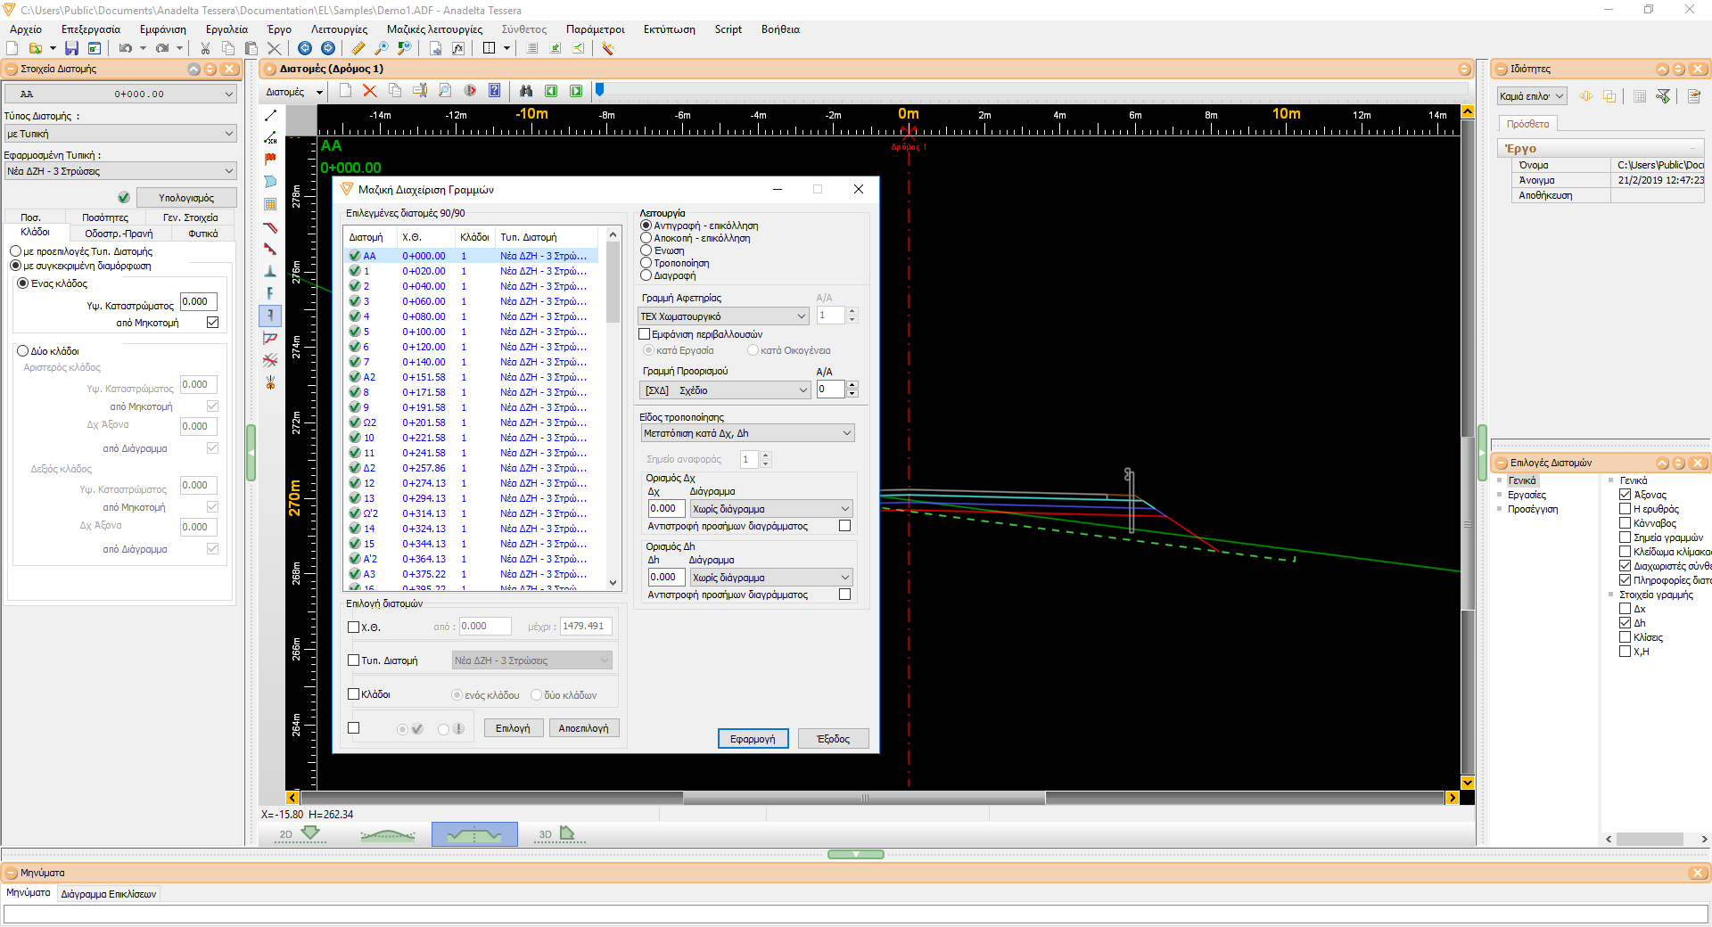Image resolution: width=1712 pixels, height=927 pixels.
Task: Click the blue question mark help icon
Action: pyautogui.click(x=495, y=91)
